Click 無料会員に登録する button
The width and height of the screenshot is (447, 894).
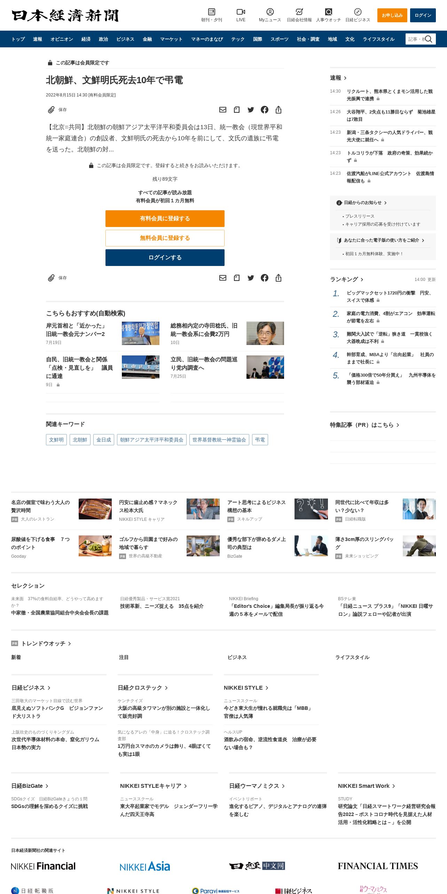pyautogui.click(x=165, y=238)
